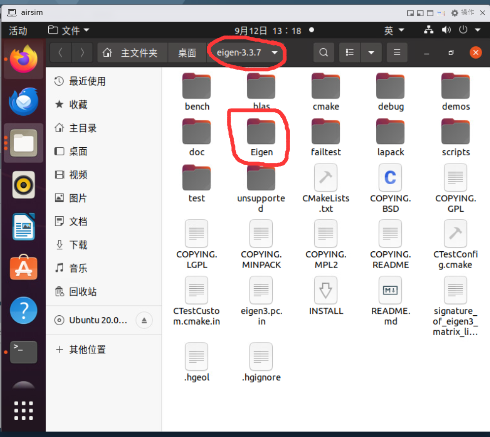This screenshot has height=437, width=490.
Task: Launch Thunderbird mail from the dock
Action: (x=24, y=101)
